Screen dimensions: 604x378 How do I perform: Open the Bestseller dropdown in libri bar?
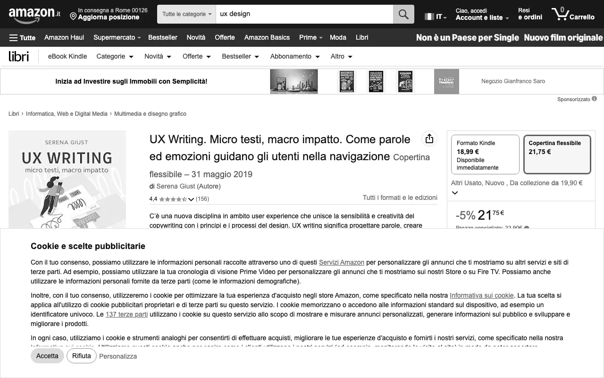[240, 56]
